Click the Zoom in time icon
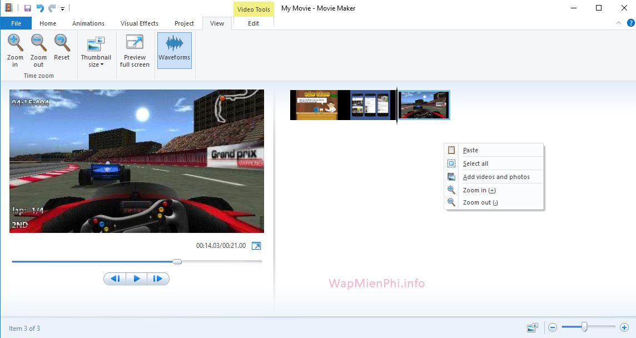This screenshot has width=636, height=338. [15, 51]
